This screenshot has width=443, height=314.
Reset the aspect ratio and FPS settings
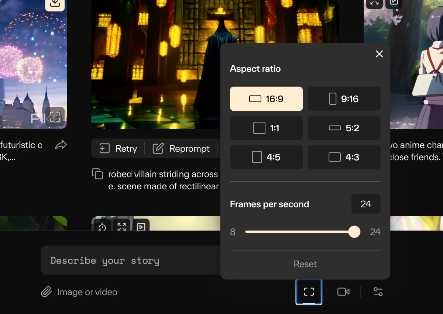point(305,264)
